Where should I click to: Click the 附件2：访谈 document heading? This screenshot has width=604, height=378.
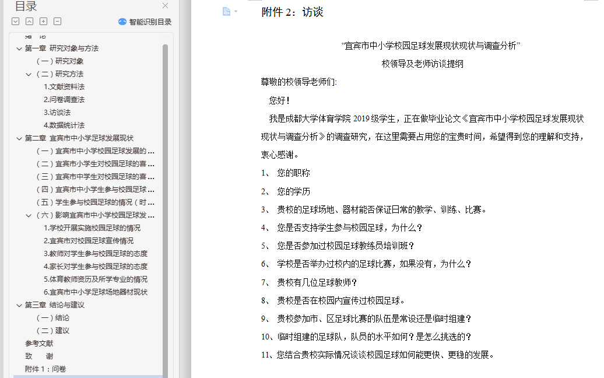point(292,12)
